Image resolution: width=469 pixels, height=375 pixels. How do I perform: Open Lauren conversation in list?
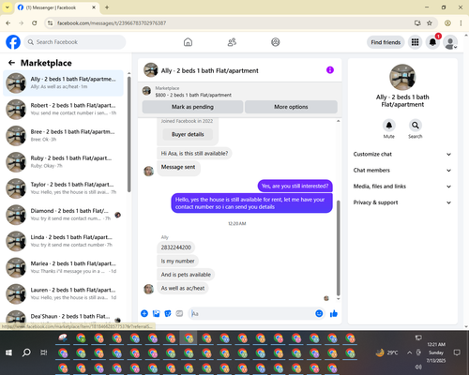(63, 293)
